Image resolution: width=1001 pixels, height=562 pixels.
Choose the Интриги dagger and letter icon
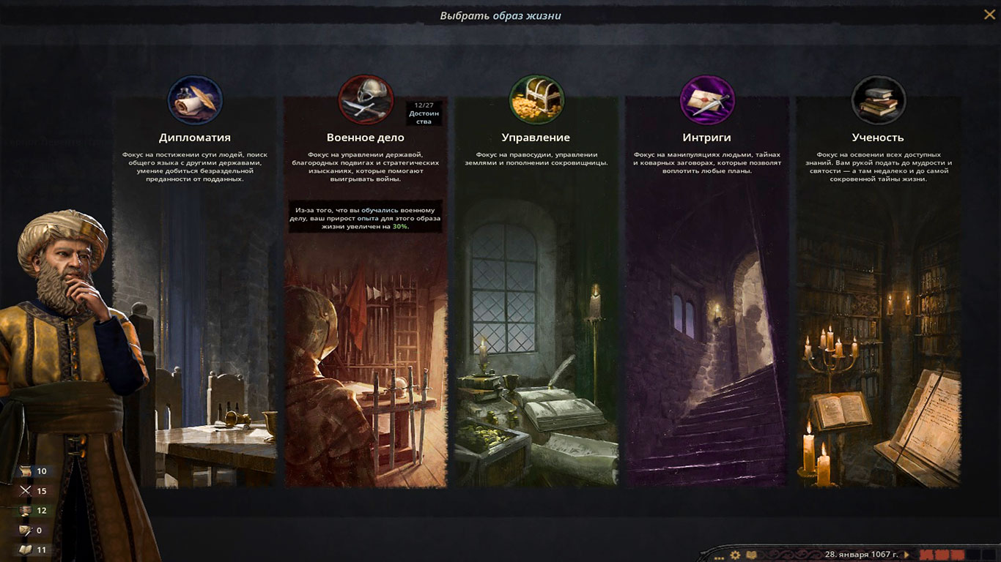pyautogui.click(x=707, y=101)
